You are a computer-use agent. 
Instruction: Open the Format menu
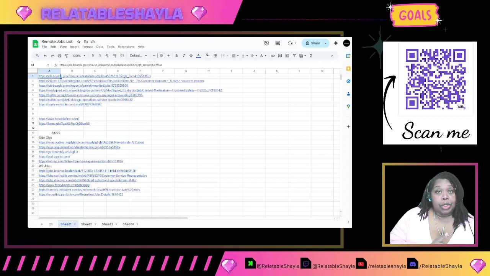[x=87, y=47]
